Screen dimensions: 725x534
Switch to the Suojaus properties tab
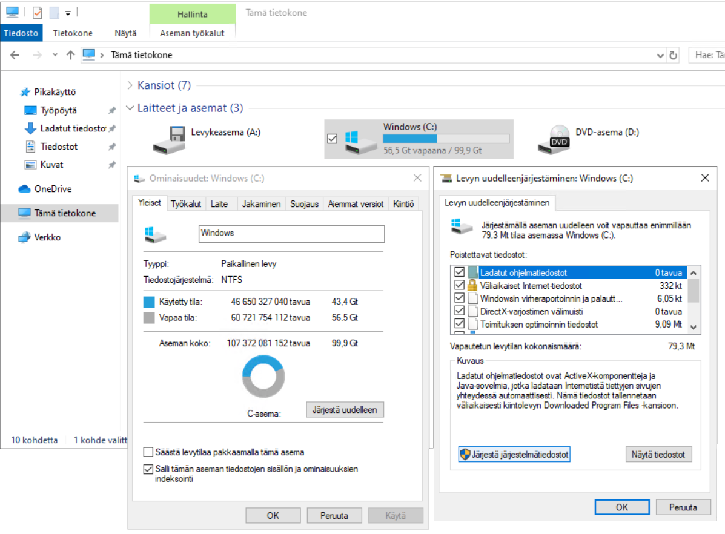(304, 204)
